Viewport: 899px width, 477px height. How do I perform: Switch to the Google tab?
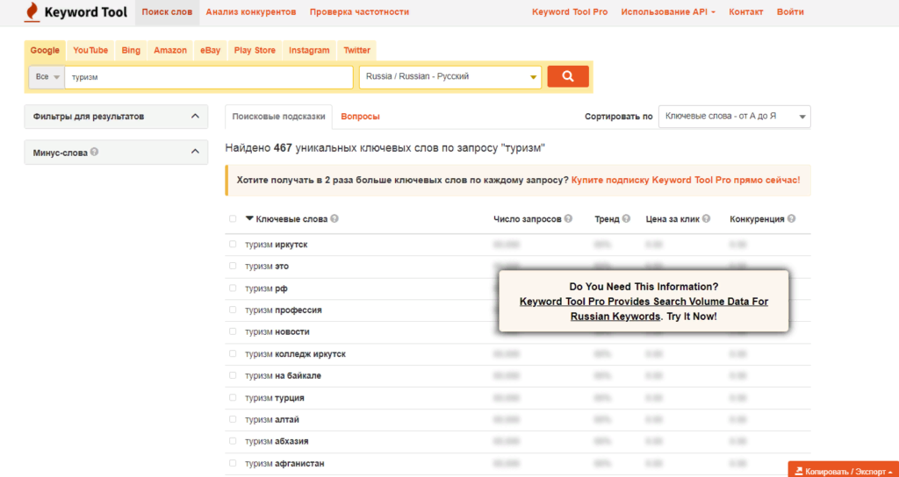45,50
